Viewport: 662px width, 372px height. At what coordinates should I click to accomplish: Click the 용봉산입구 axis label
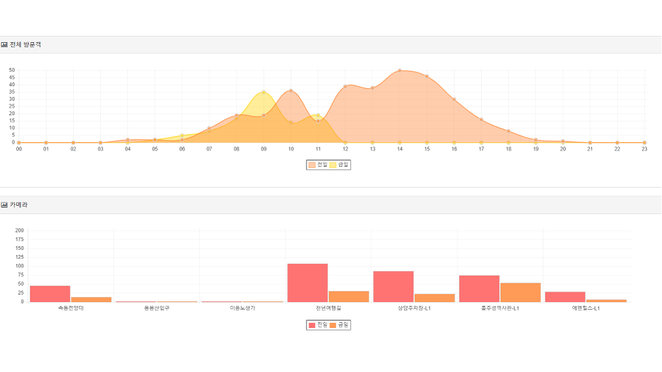coord(156,308)
